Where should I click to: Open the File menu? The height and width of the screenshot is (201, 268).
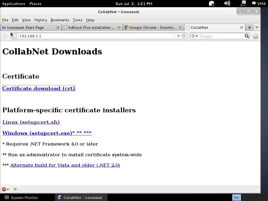5,20
